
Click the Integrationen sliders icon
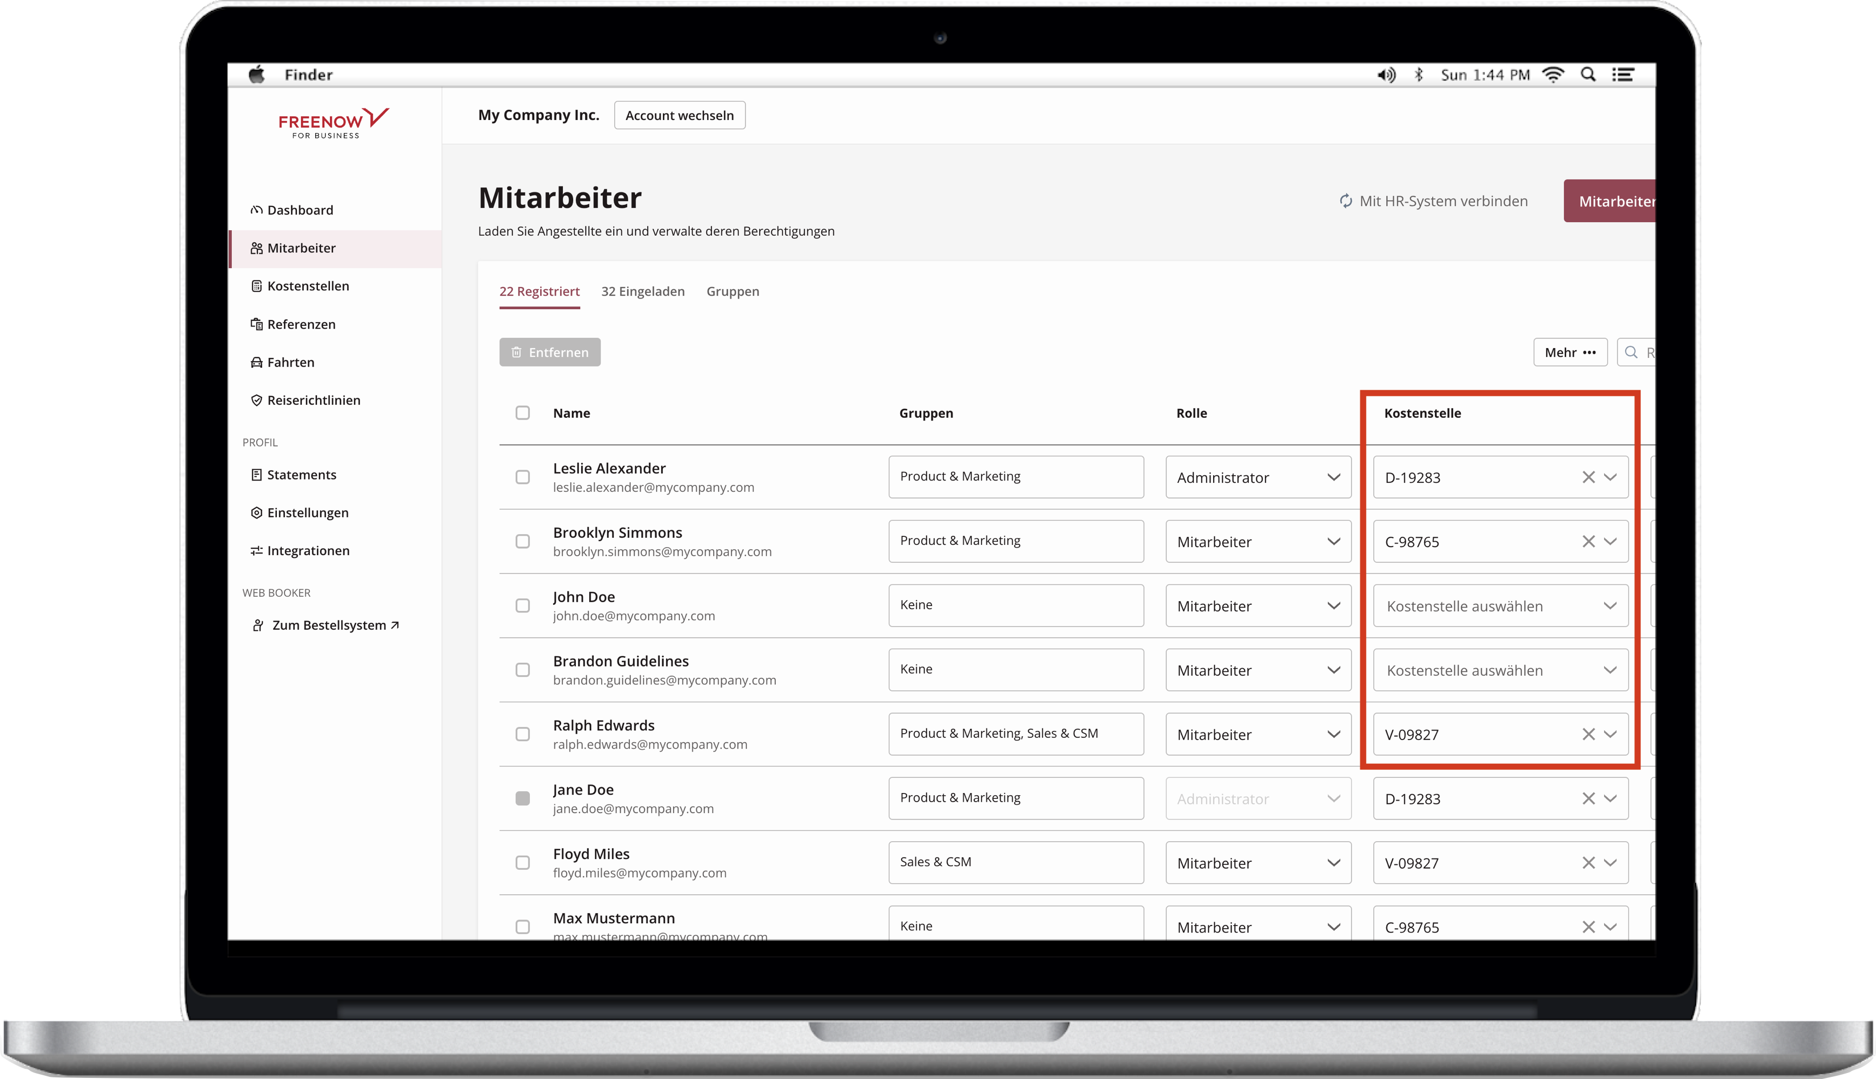pos(256,551)
